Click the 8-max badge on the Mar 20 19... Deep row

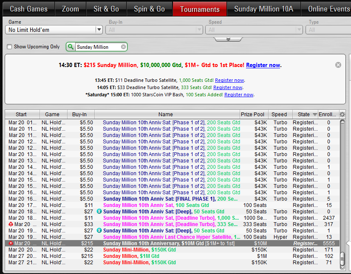point(99,231)
